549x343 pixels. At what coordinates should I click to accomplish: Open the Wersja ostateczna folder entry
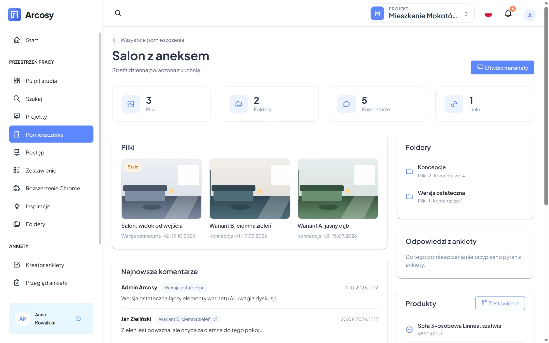tap(465, 196)
